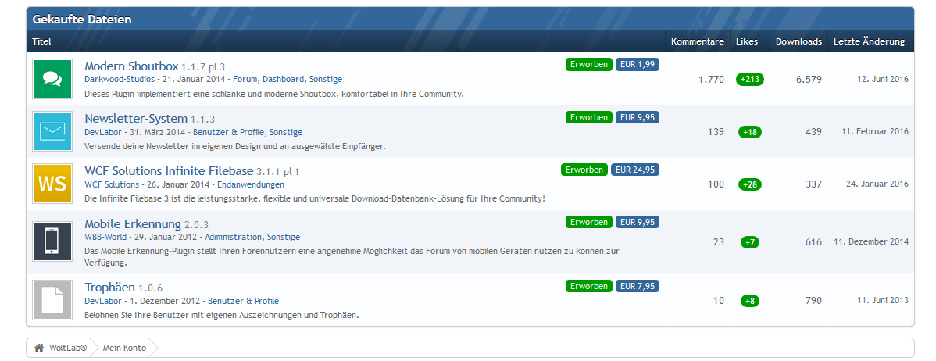Click the Mobile Erkennung smartphone icon
936x361 pixels.
click(52, 241)
